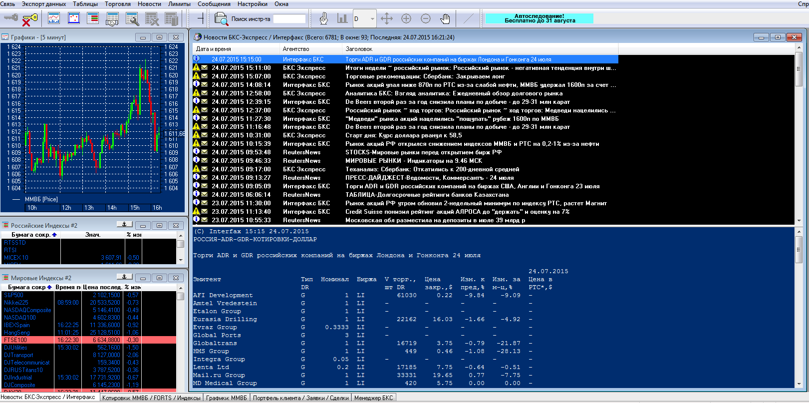Select the NASDAQ100 row in Мировые Индексы
This screenshot has height=403, width=809.
[x=88, y=317]
